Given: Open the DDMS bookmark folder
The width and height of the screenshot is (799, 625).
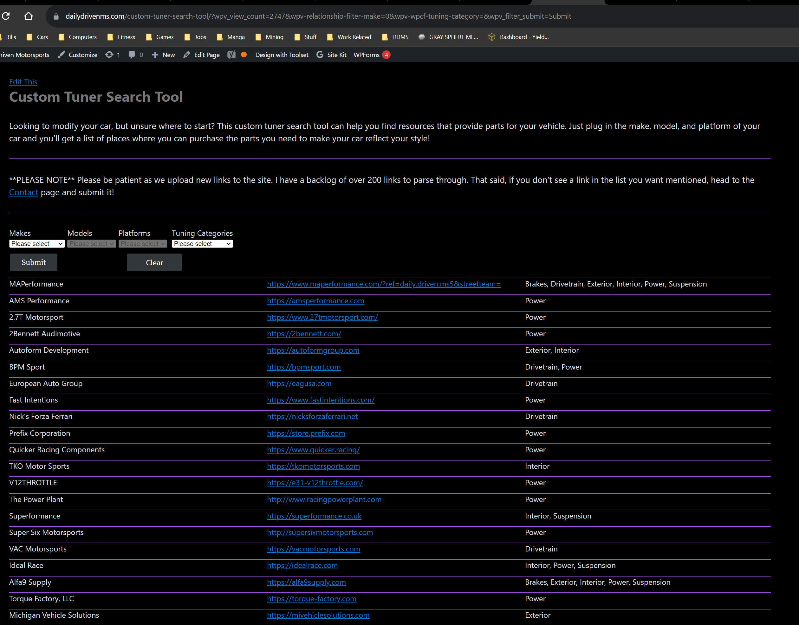Looking at the screenshot, I should point(395,37).
